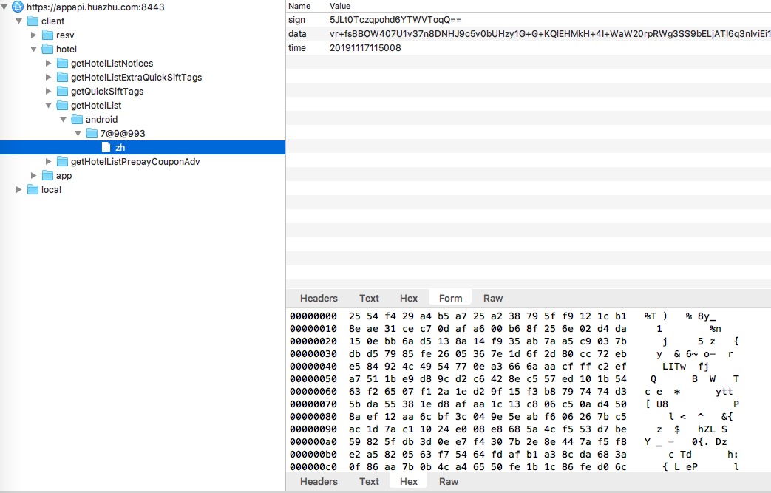Select the sign value 5JLt0Tczqpohd6YTWVToqQ==
The width and height of the screenshot is (771, 493).
point(395,20)
